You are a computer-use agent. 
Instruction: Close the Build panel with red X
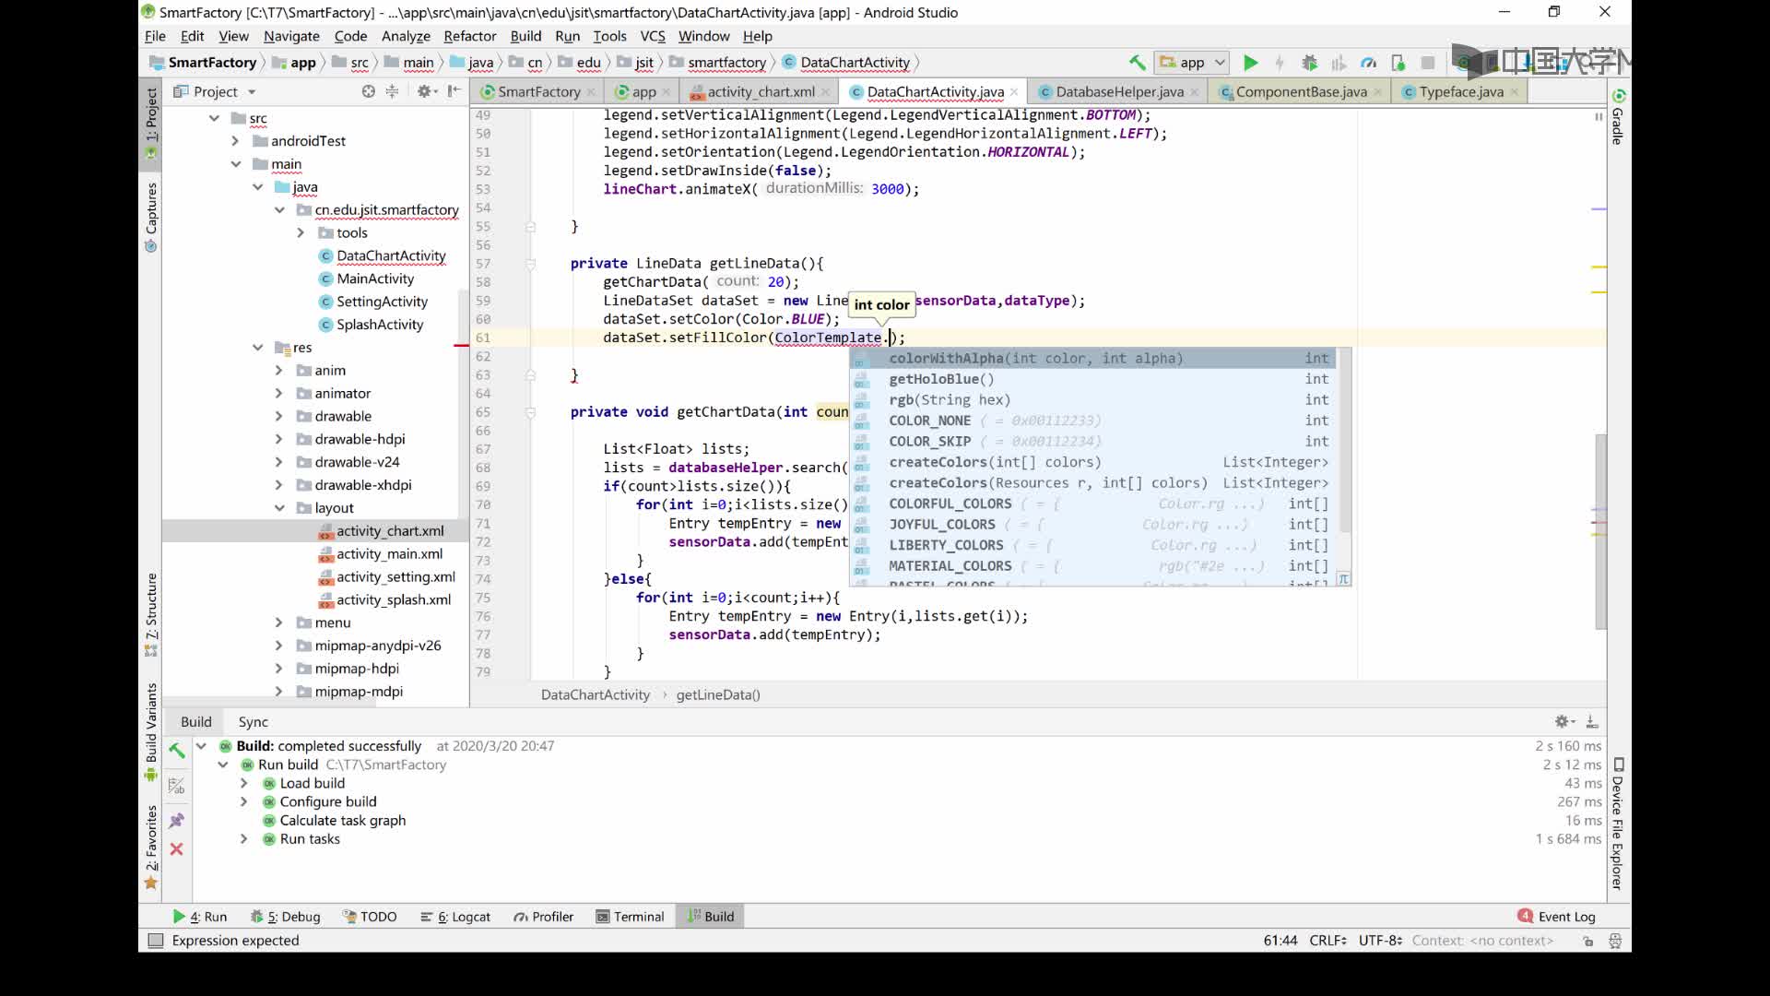(176, 848)
